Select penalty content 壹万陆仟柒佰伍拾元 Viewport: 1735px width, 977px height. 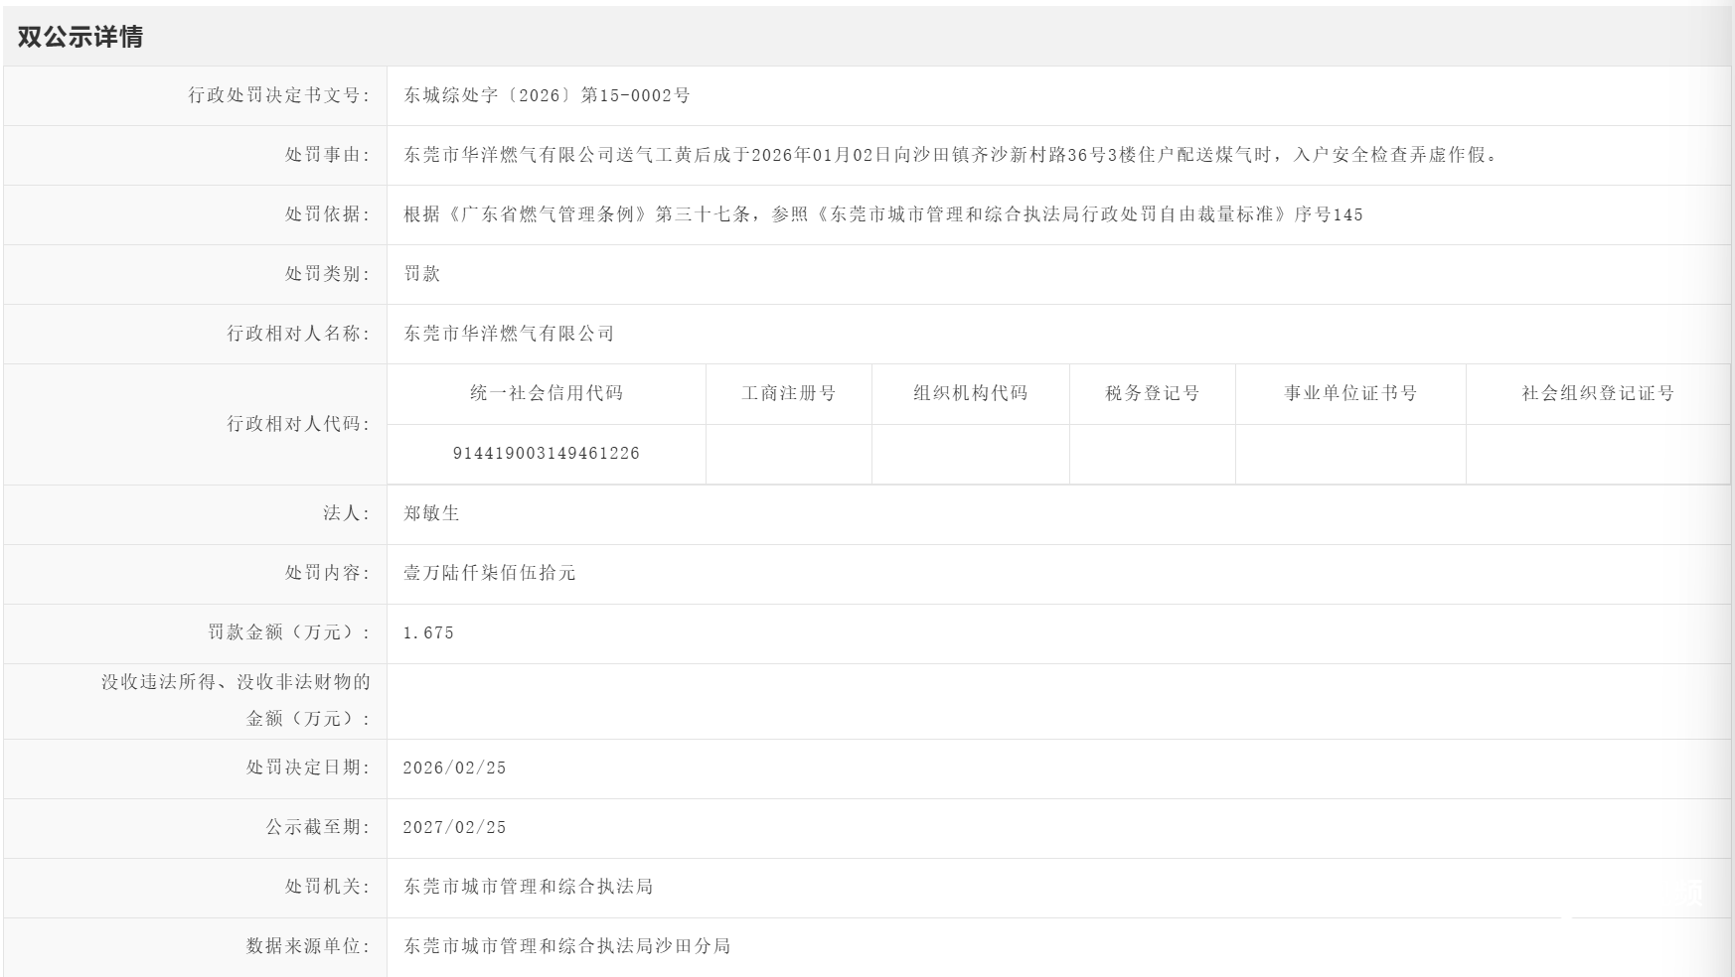click(x=490, y=573)
